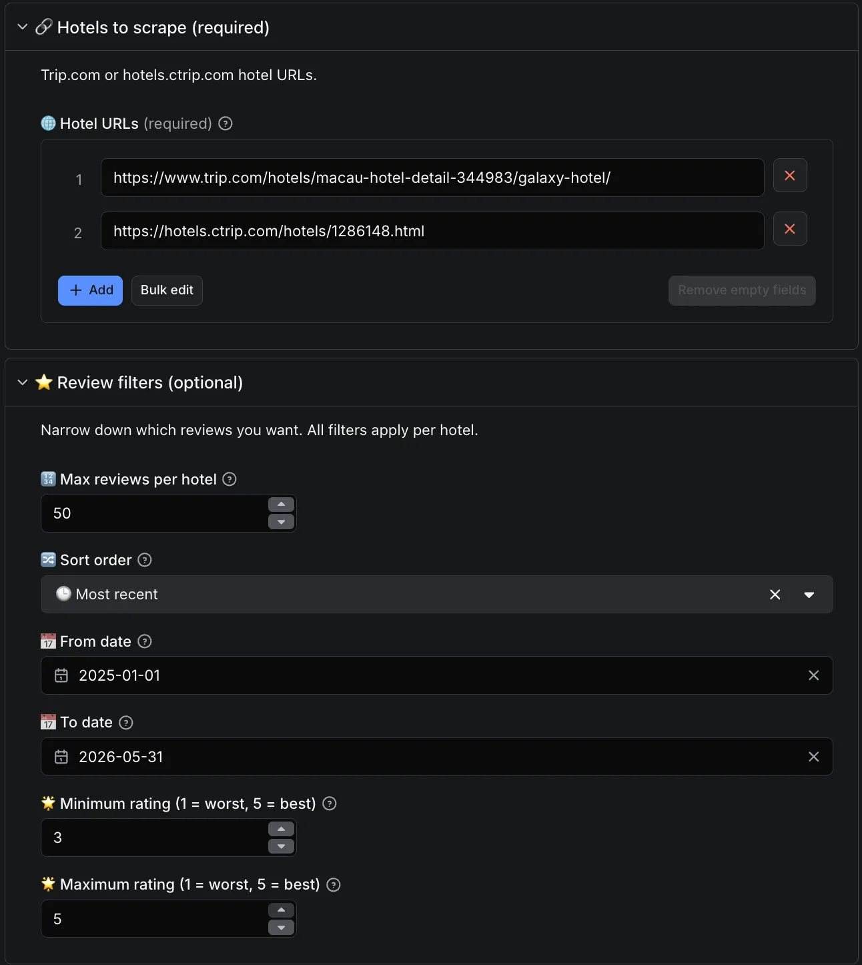
Task: Click the shuffle icon by Sort order
Action: point(48,560)
